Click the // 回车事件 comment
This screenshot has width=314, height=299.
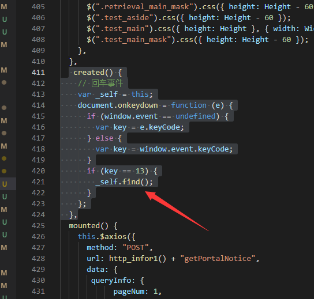point(100,84)
